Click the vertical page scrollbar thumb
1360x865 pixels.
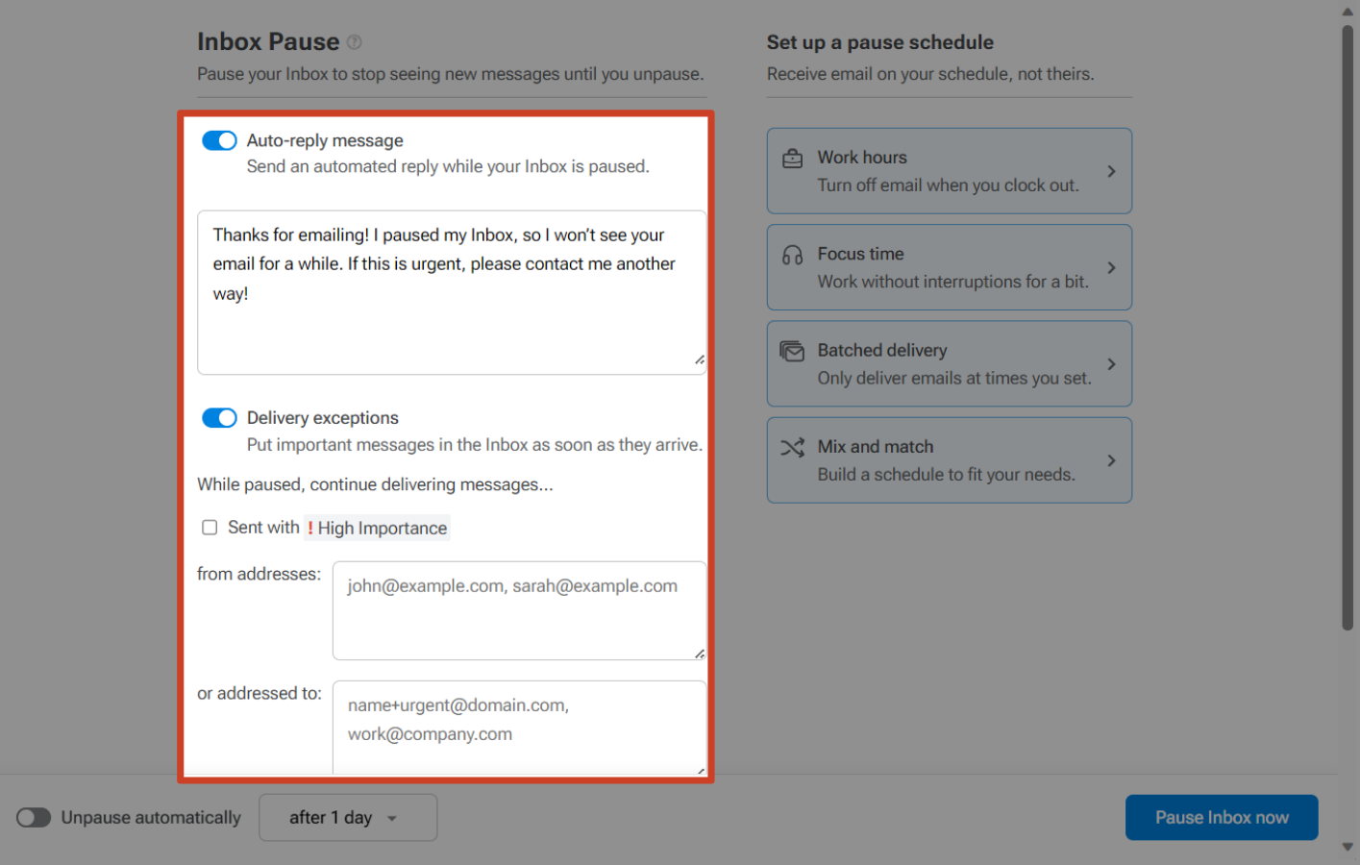click(1348, 327)
